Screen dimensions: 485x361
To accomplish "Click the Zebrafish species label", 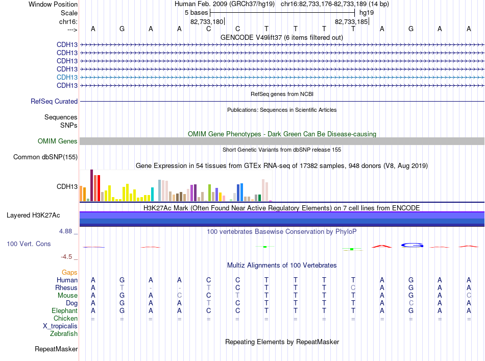I will [x=64, y=333].
